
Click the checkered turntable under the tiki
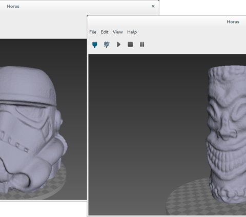click(x=188, y=198)
